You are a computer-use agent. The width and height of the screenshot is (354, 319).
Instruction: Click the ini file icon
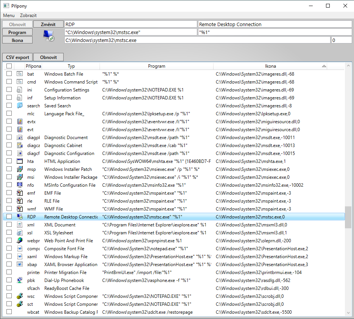pos(20,90)
